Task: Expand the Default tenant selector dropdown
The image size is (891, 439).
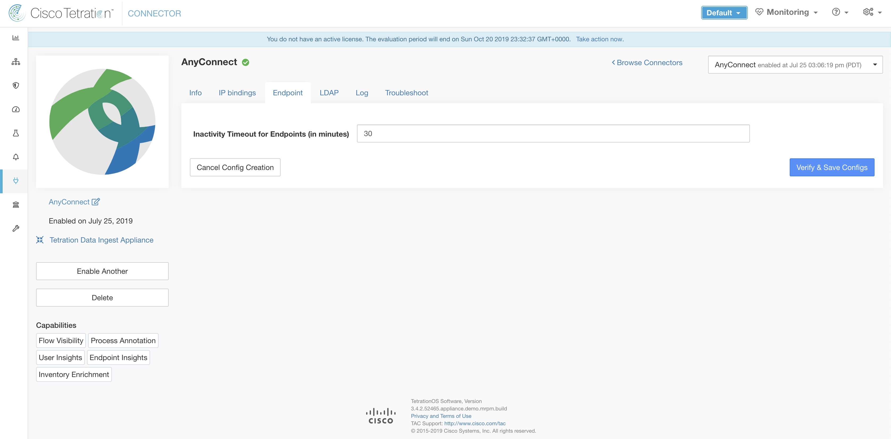Action: coord(724,12)
